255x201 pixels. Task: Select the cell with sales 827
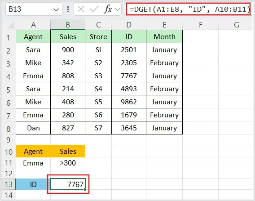(x=68, y=128)
